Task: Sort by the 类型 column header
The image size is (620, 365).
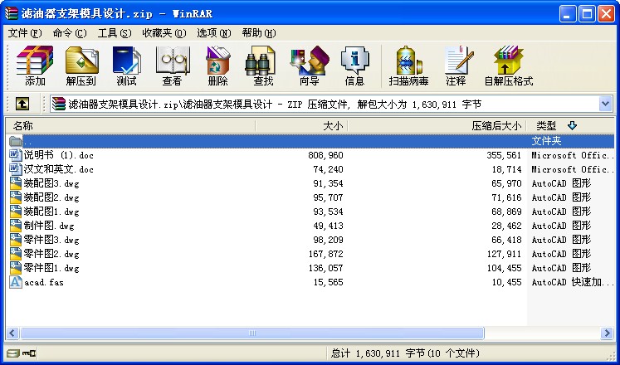Action: pos(570,126)
